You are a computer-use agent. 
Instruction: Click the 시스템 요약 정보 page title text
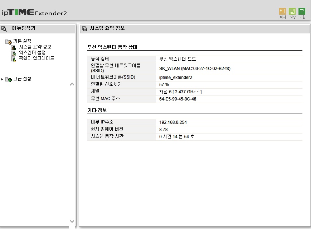[107, 28]
